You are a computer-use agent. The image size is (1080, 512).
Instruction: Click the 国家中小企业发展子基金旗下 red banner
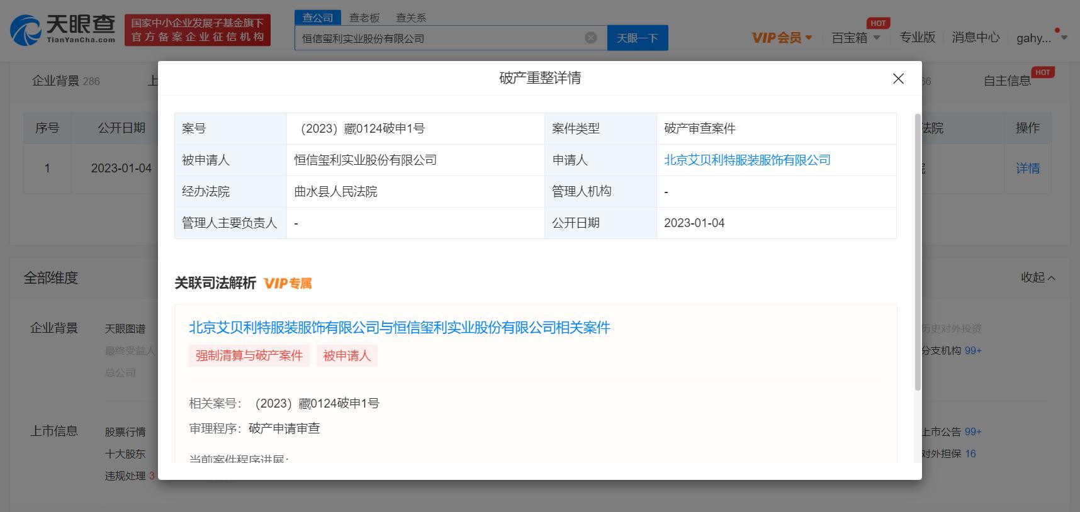198,30
